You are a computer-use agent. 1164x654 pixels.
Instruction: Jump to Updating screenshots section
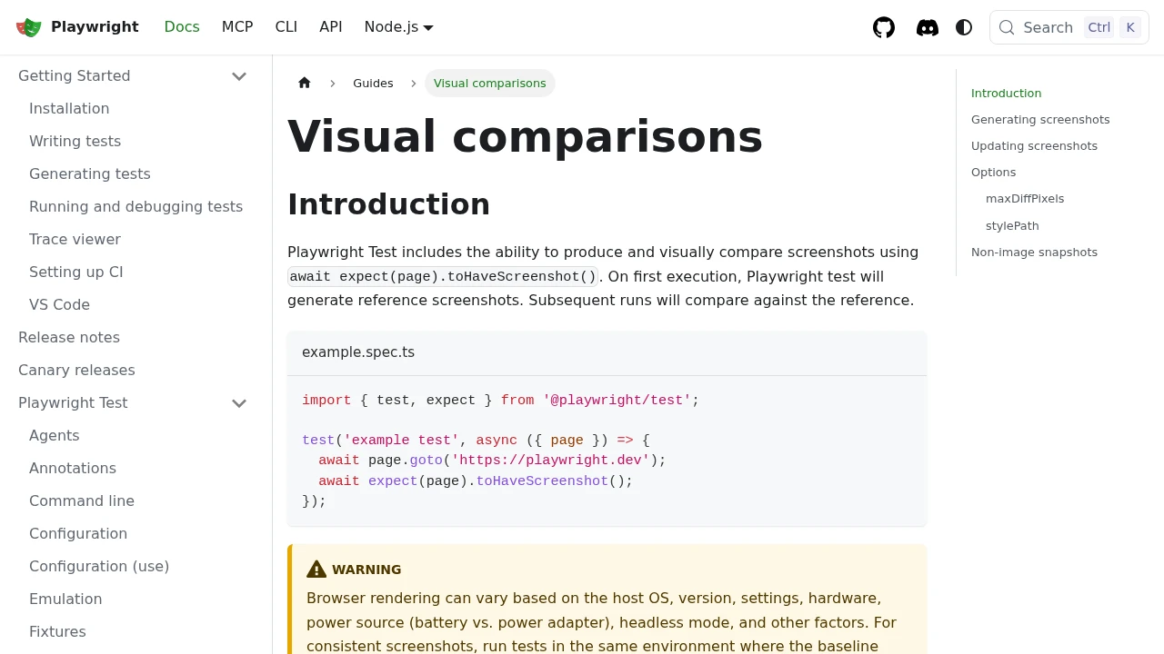click(x=1034, y=146)
